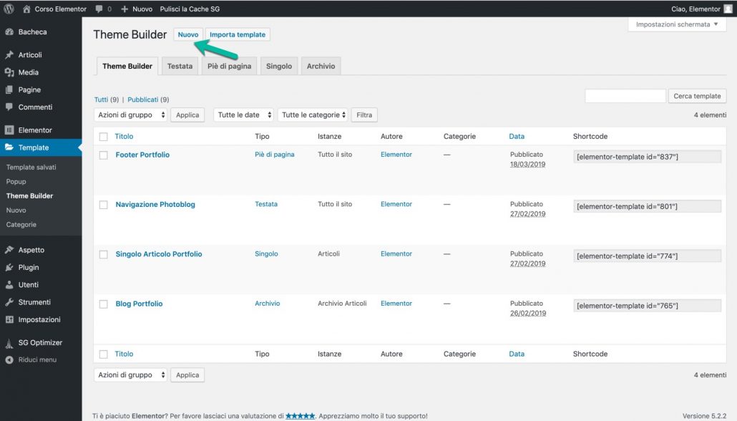Open the top Azioni di gruppo dropdown
Viewport: 737px width, 421px height.
pyautogui.click(x=131, y=115)
